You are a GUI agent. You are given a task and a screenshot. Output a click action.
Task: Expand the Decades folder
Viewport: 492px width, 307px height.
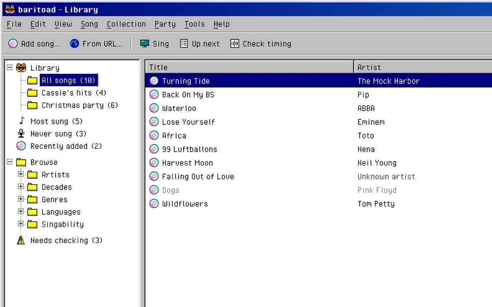(21, 187)
